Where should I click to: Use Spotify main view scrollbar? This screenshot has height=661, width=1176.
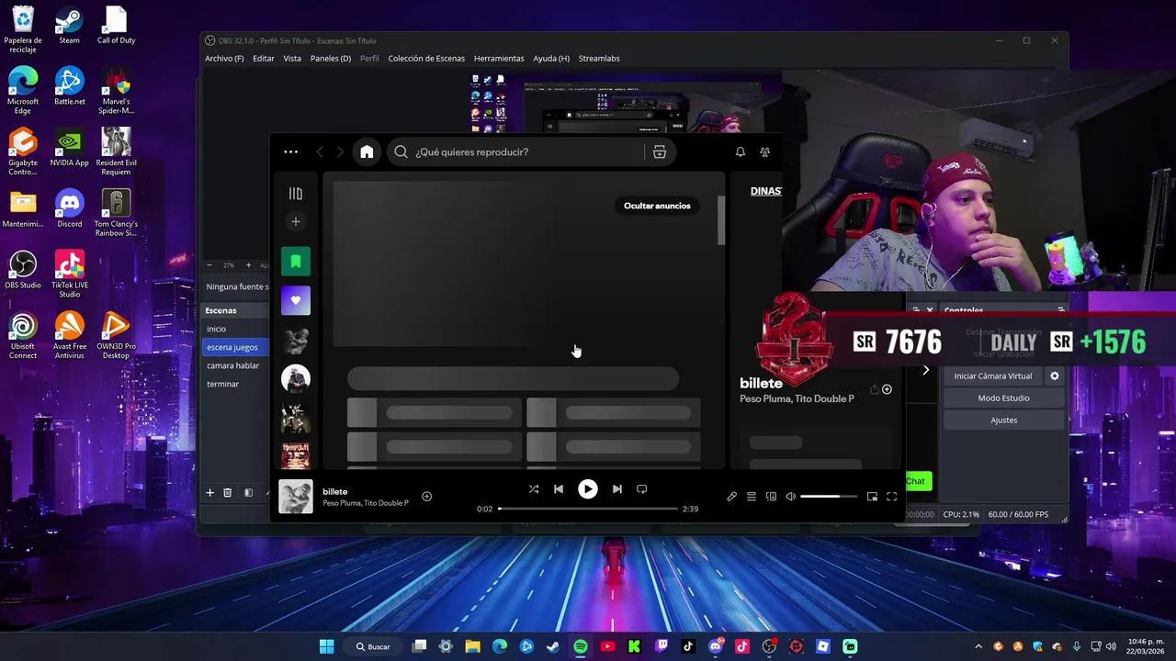721,220
